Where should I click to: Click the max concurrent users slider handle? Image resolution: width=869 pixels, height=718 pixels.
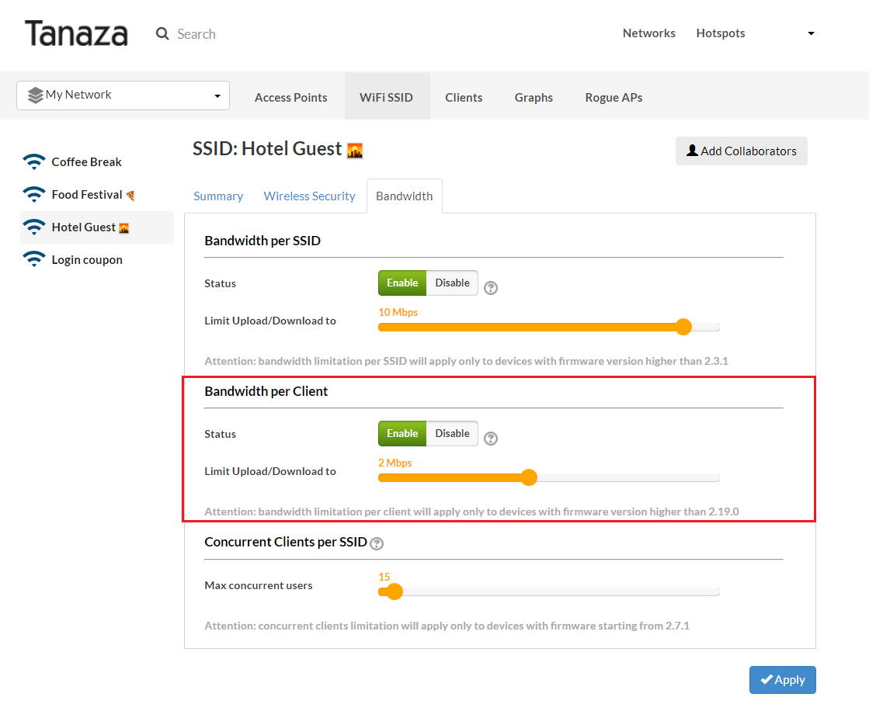(x=395, y=591)
